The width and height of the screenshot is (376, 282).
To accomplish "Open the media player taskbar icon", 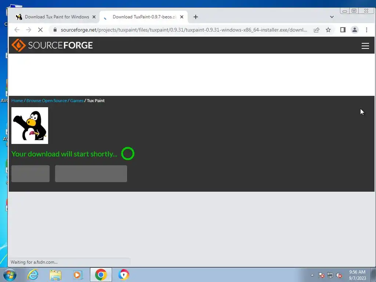I will point(78,275).
